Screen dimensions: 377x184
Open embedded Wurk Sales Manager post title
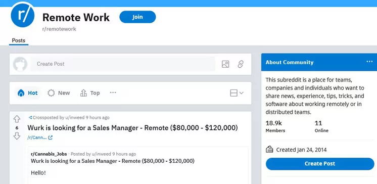click(x=113, y=161)
